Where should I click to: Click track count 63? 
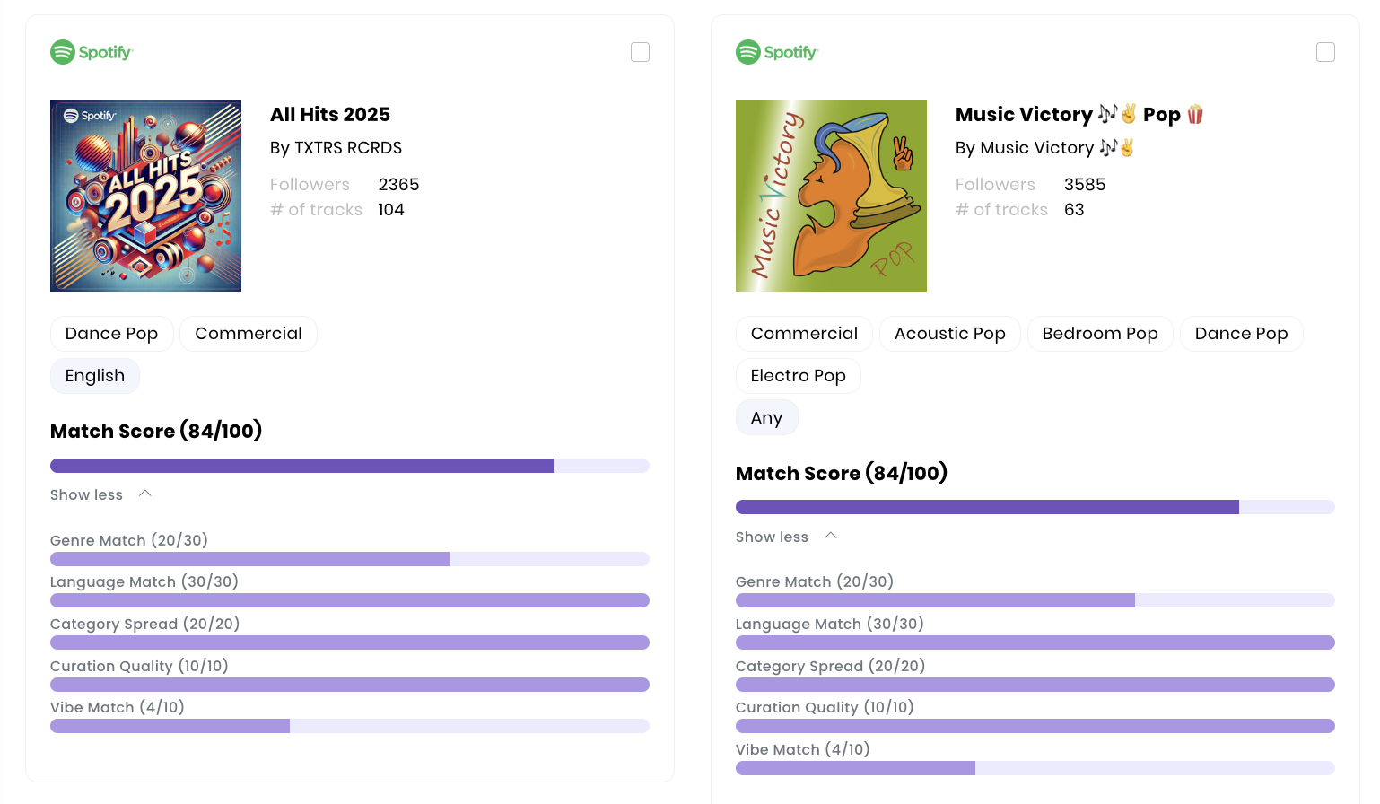(x=1074, y=210)
